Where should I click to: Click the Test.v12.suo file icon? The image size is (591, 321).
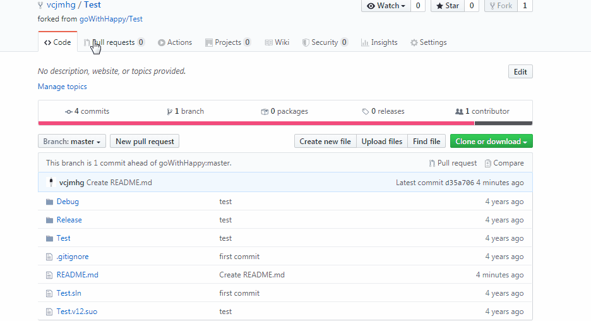point(49,312)
